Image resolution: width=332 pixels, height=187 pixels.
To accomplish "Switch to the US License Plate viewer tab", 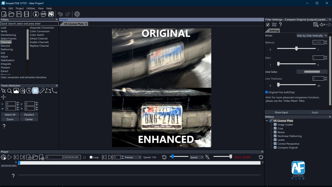I will 74,24.
